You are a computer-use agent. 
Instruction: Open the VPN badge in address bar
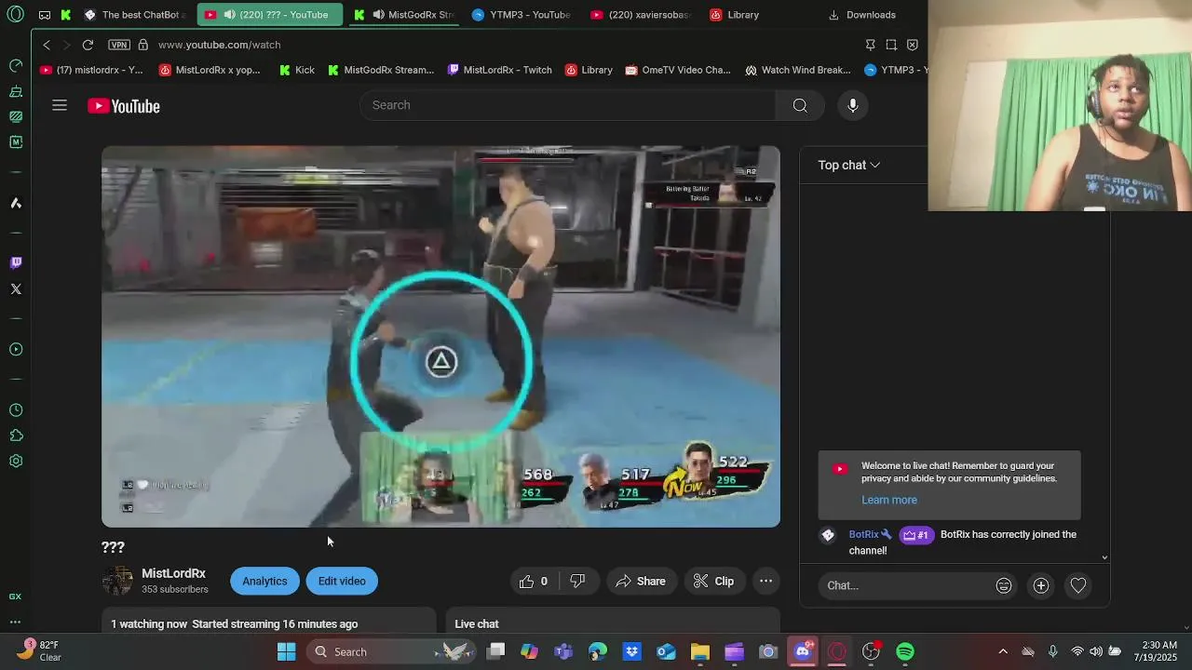(x=118, y=45)
